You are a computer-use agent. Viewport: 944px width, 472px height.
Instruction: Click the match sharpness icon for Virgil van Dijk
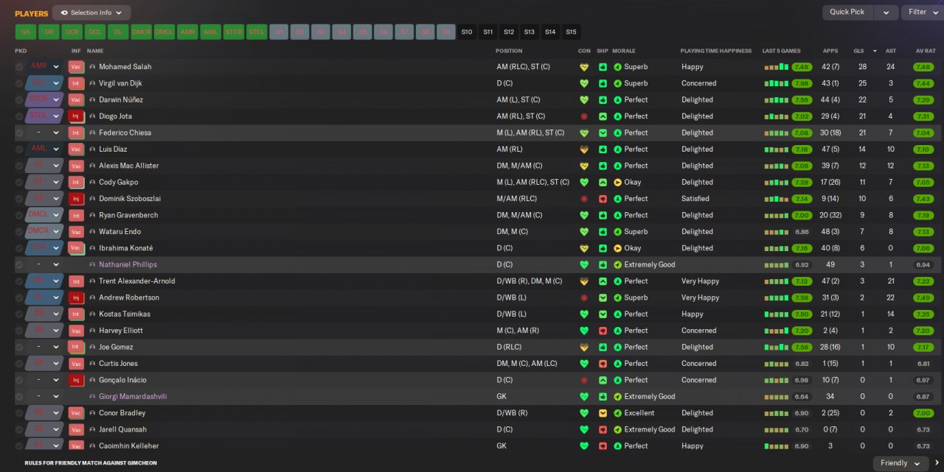click(603, 83)
